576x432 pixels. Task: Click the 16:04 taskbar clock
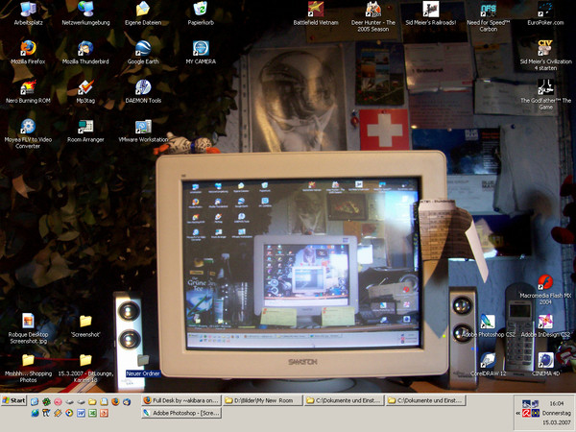(557, 403)
